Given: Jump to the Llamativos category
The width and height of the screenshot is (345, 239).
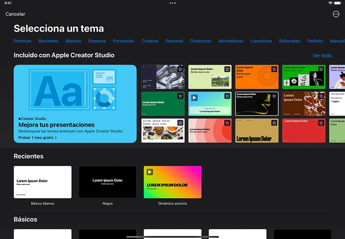Looking at the screenshot, I should tap(261, 41).
